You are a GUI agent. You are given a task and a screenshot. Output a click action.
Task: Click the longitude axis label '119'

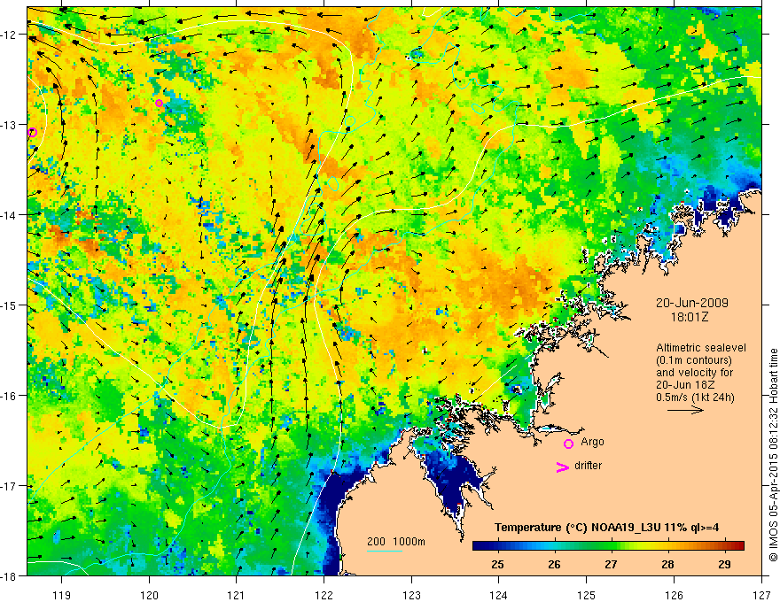click(62, 595)
